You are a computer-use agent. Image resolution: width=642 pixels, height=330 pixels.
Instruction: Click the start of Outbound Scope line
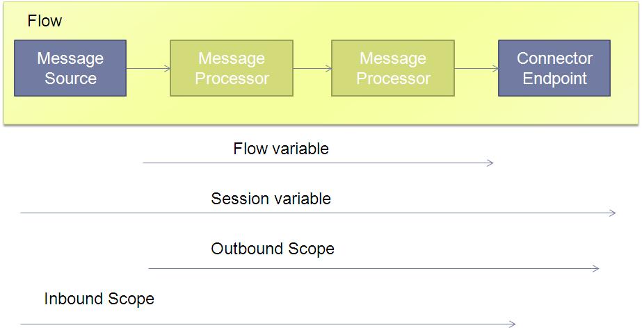(x=150, y=269)
